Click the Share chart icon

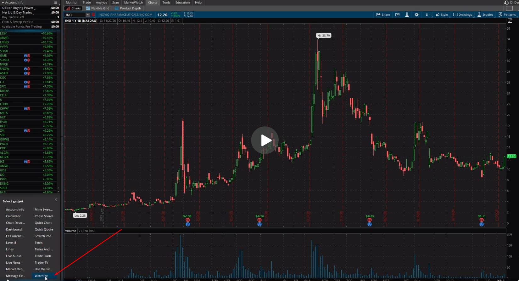[x=383, y=15]
